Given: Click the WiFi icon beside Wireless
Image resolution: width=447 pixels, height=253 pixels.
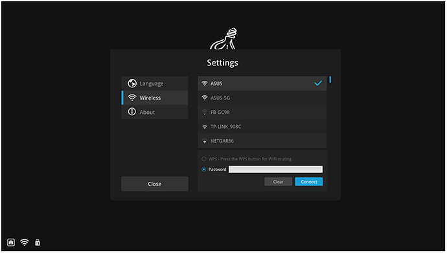Looking at the screenshot, I should point(132,98).
